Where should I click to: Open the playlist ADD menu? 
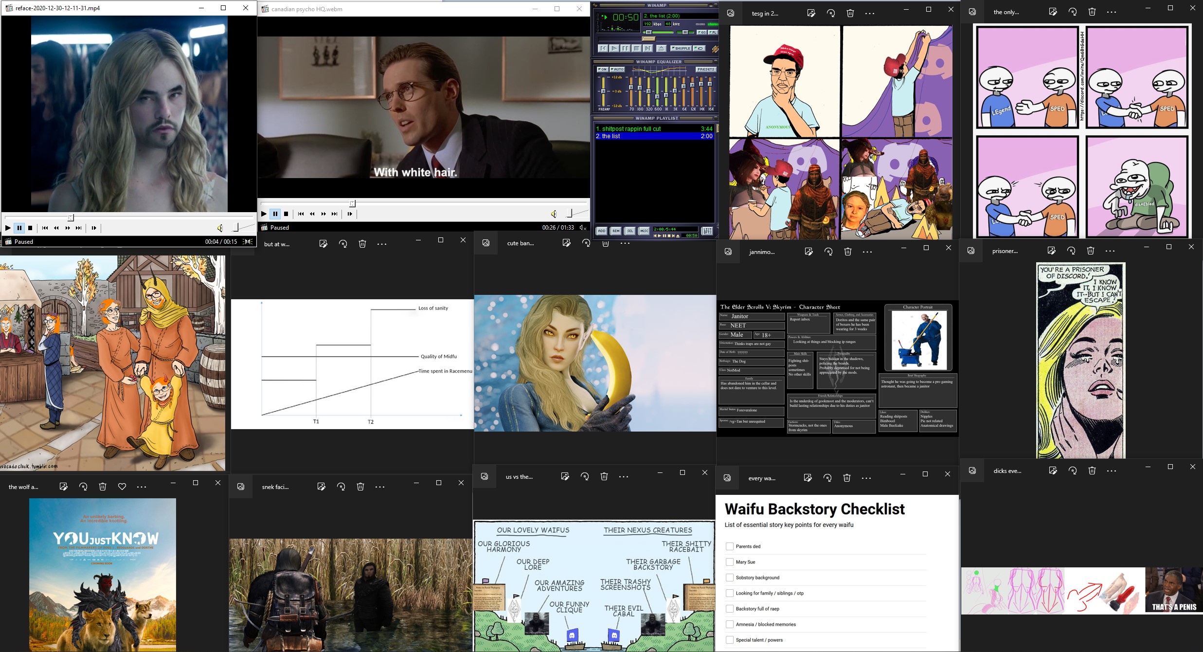coord(602,231)
